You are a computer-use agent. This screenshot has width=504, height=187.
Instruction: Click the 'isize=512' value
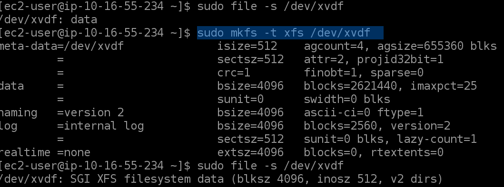[247, 46]
